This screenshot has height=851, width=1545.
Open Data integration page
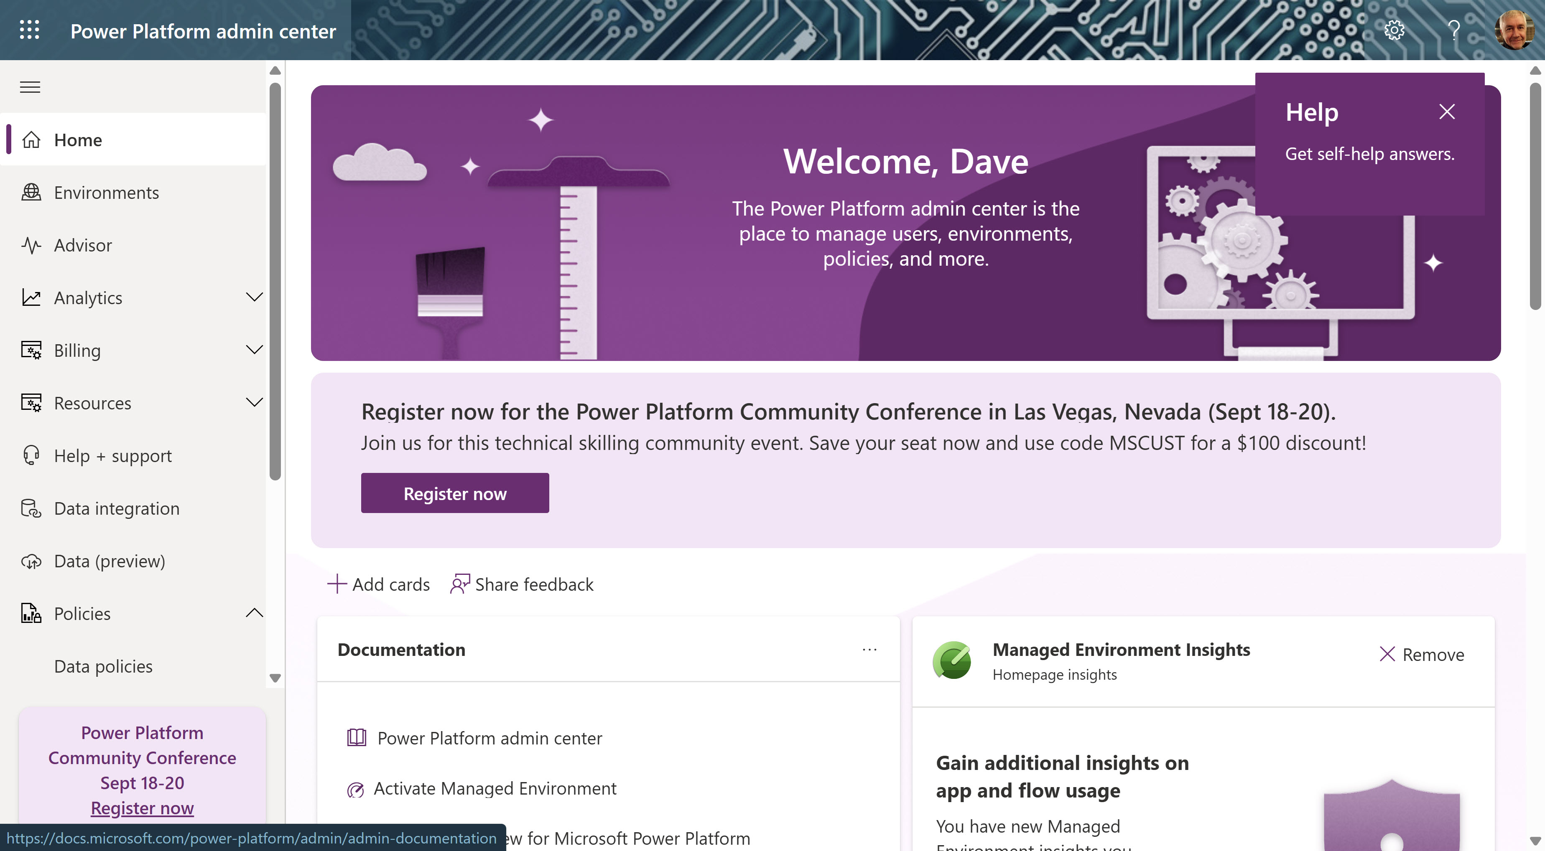(133, 508)
